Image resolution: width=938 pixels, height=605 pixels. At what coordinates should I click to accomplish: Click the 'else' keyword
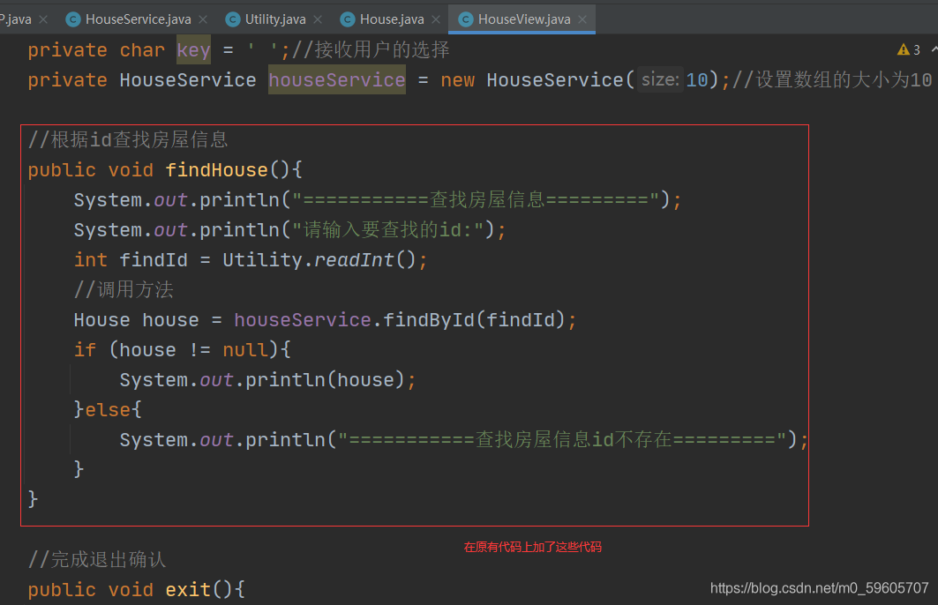pos(108,409)
